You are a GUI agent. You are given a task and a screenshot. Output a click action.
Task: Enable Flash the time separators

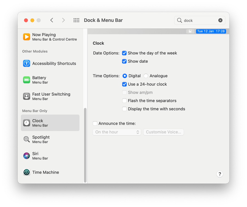tap(124, 101)
